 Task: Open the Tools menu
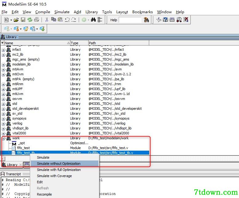point(107,12)
